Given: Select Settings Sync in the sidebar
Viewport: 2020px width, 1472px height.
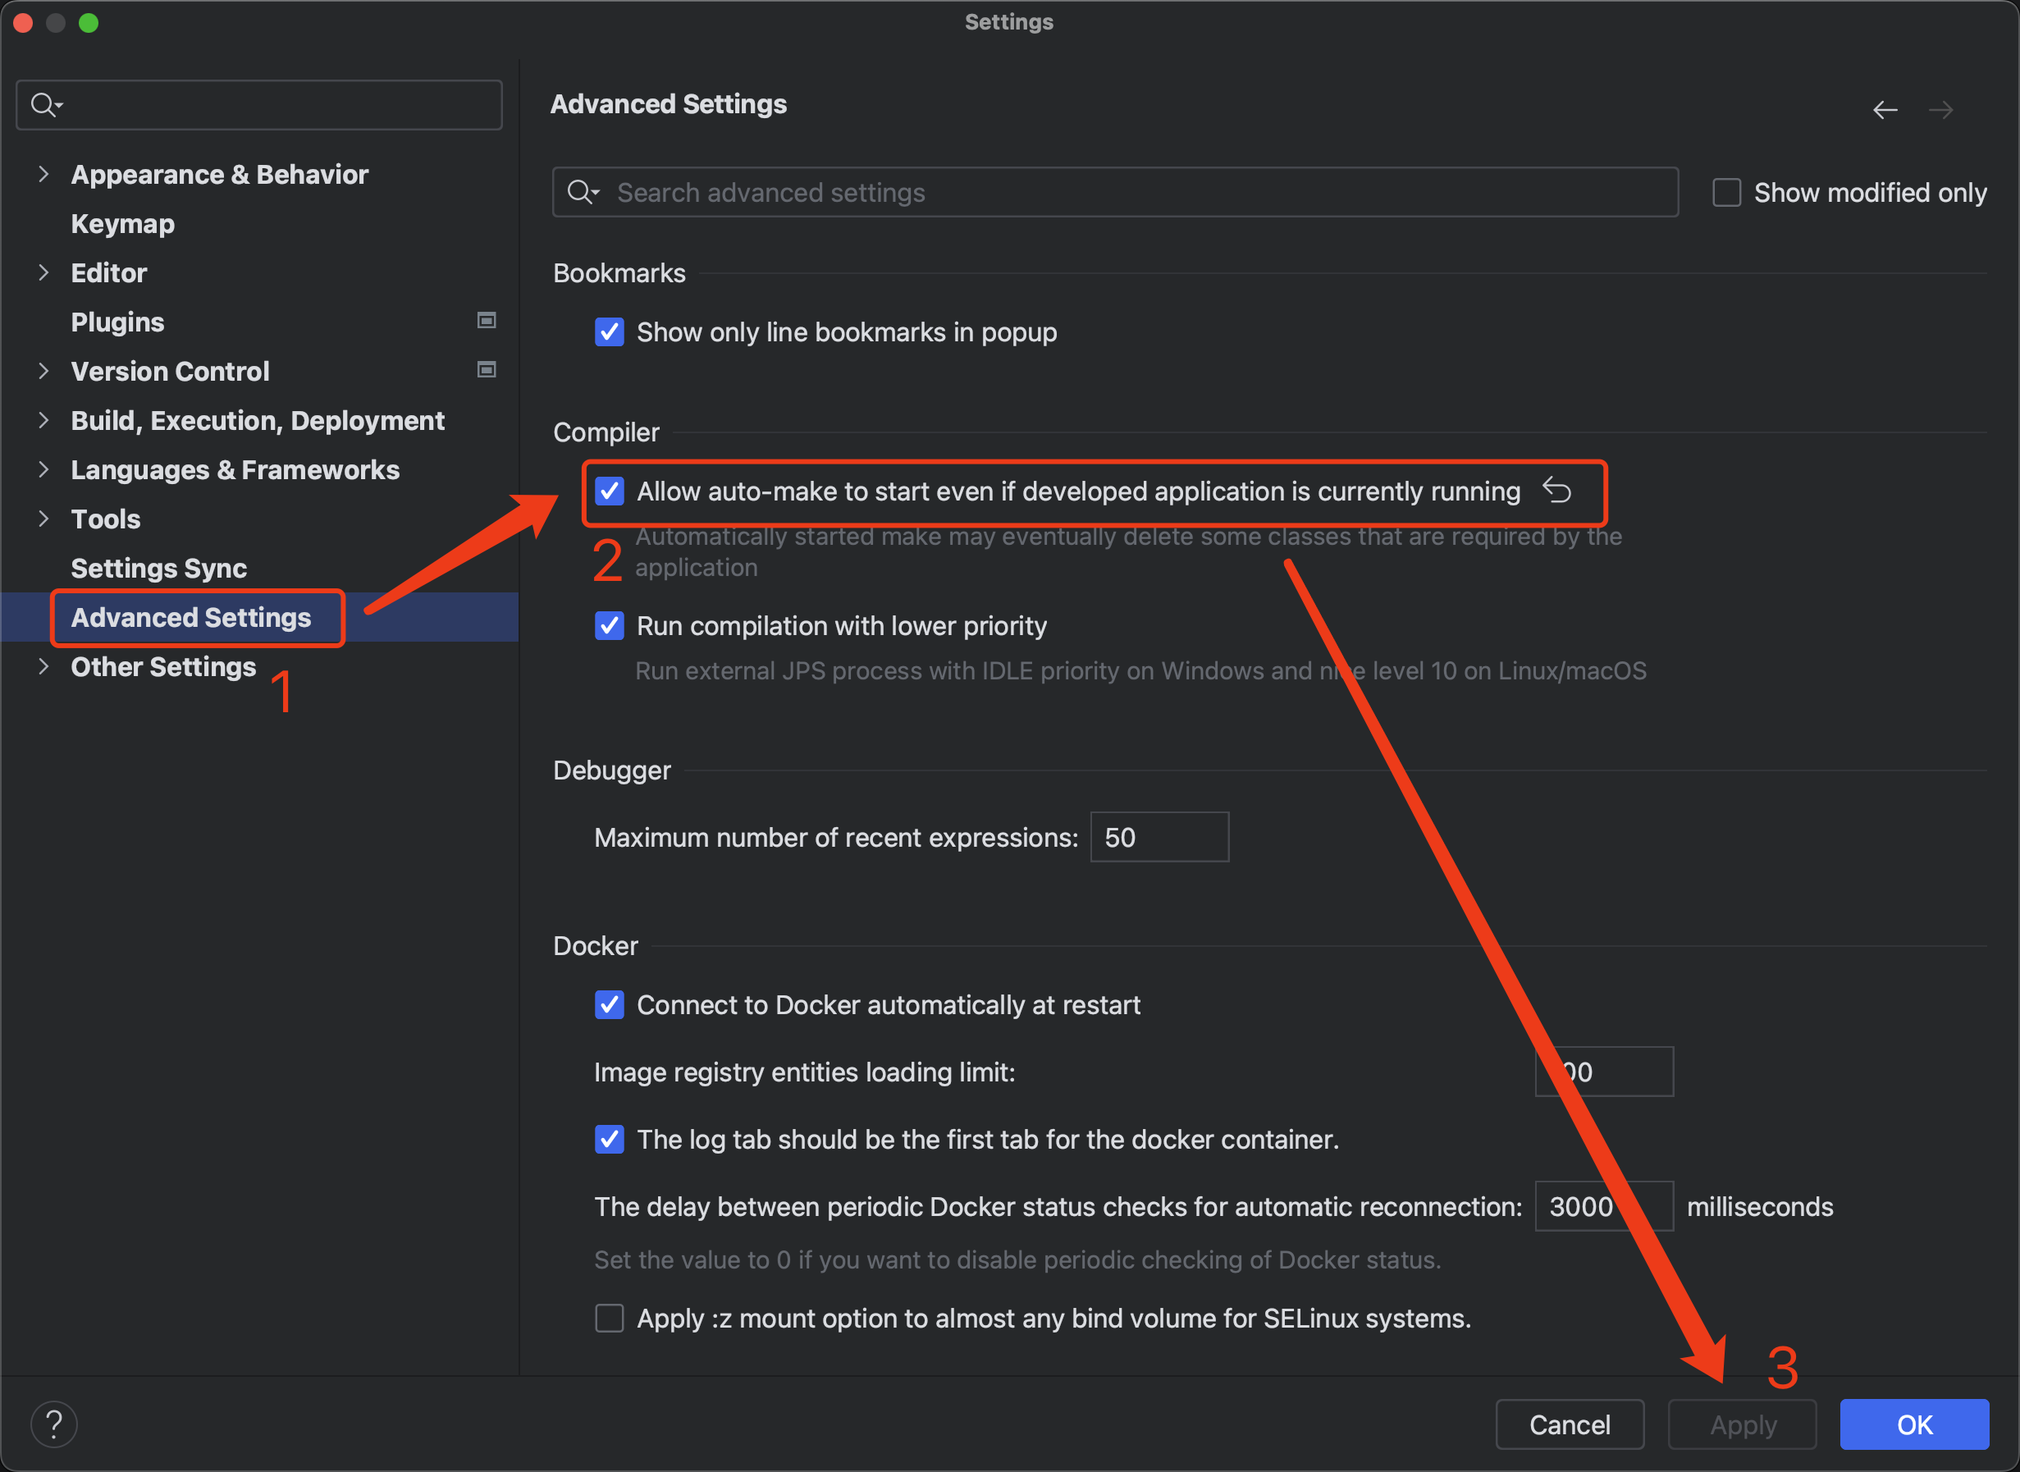Looking at the screenshot, I should click(158, 568).
